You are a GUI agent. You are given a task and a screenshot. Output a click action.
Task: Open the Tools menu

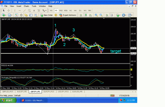point(34,6)
